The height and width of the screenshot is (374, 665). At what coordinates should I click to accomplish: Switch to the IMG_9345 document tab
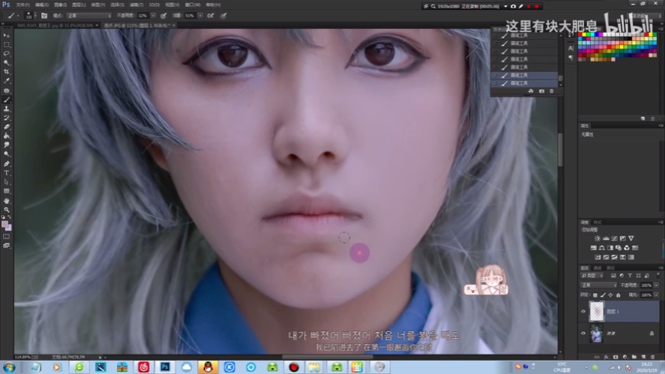(55, 25)
